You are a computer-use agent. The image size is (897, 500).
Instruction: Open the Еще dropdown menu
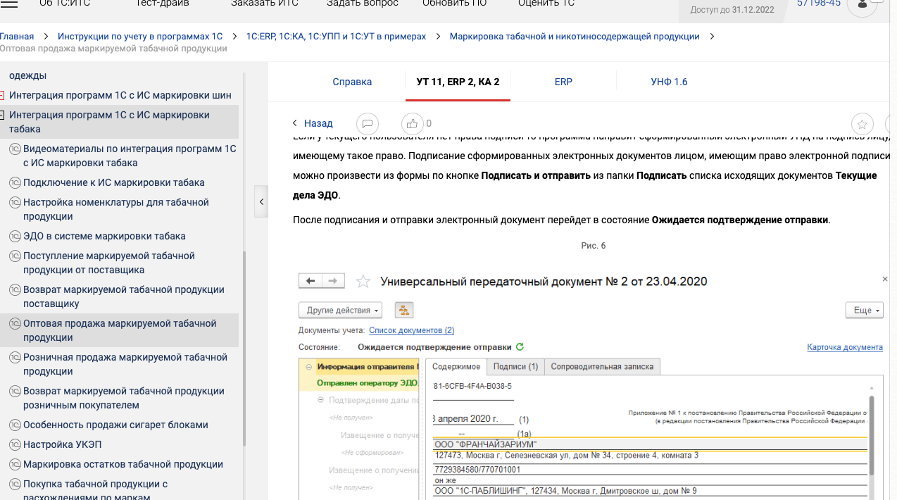tap(864, 311)
